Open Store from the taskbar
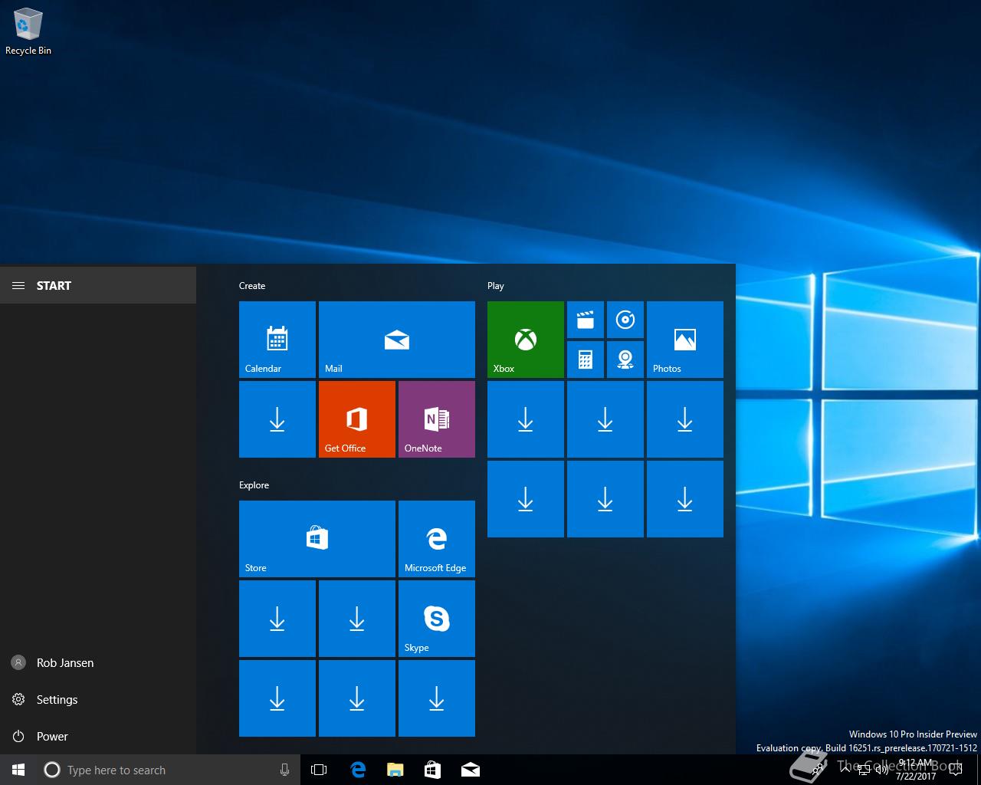This screenshot has width=981, height=785. click(433, 770)
